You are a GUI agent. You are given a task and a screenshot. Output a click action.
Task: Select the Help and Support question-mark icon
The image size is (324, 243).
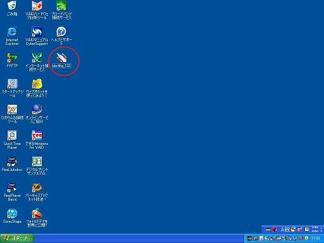click(61, 35)
